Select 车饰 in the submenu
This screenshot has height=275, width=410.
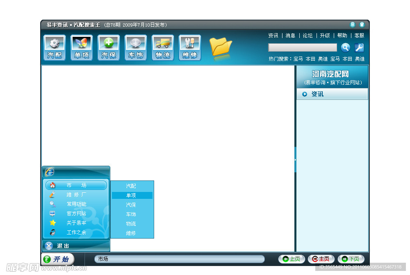click(x=132, y=214)
